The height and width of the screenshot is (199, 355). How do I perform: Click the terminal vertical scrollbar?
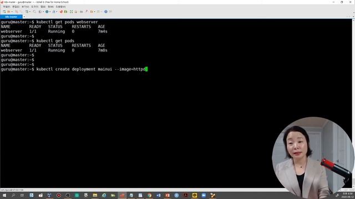pos(353,104)
